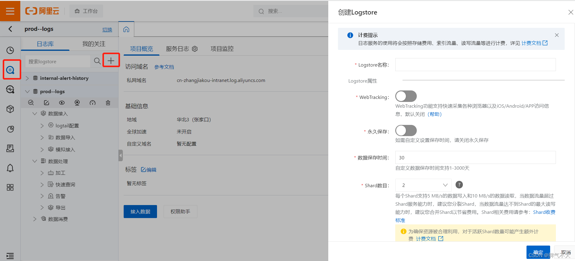The height and width of the screenshot is (261, 575).
Task: Click the 权限助手 button
Action: click(x=180, y=211)
